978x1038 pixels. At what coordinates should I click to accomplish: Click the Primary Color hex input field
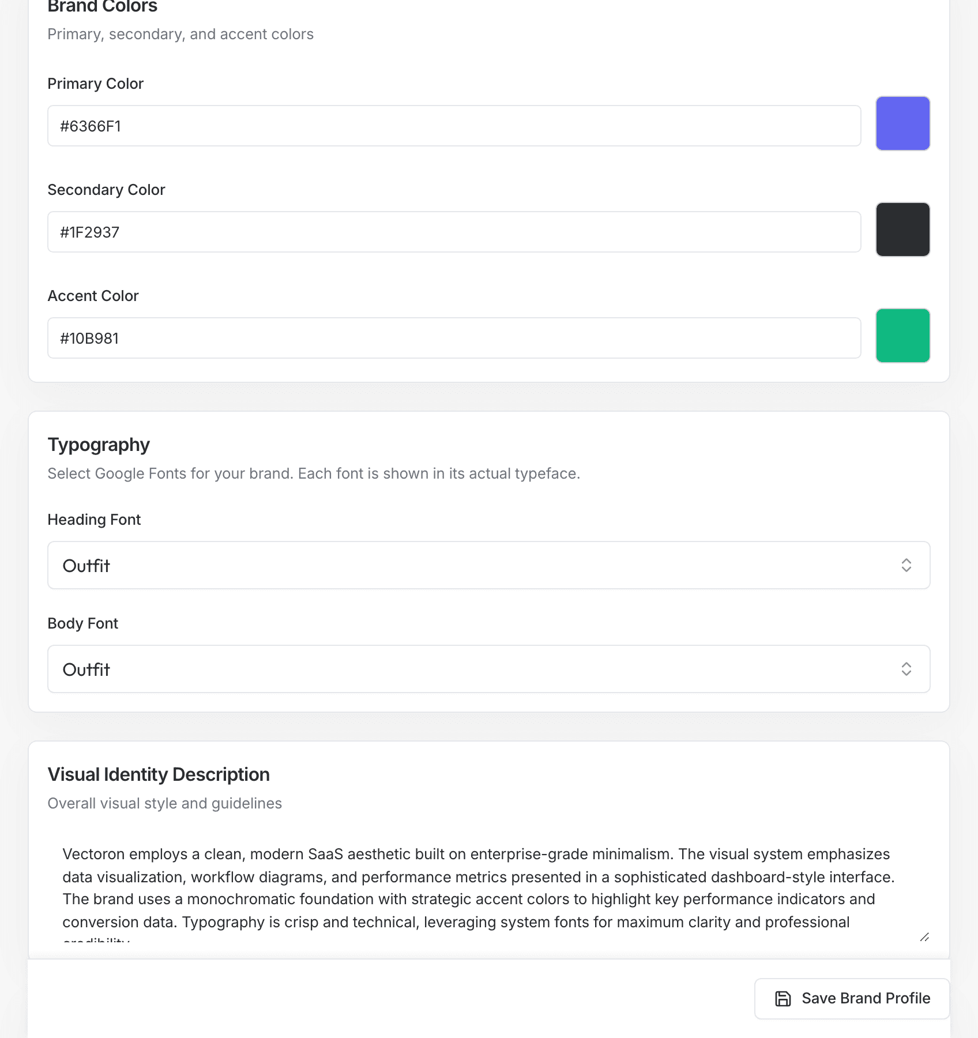(x=454, y=126)
